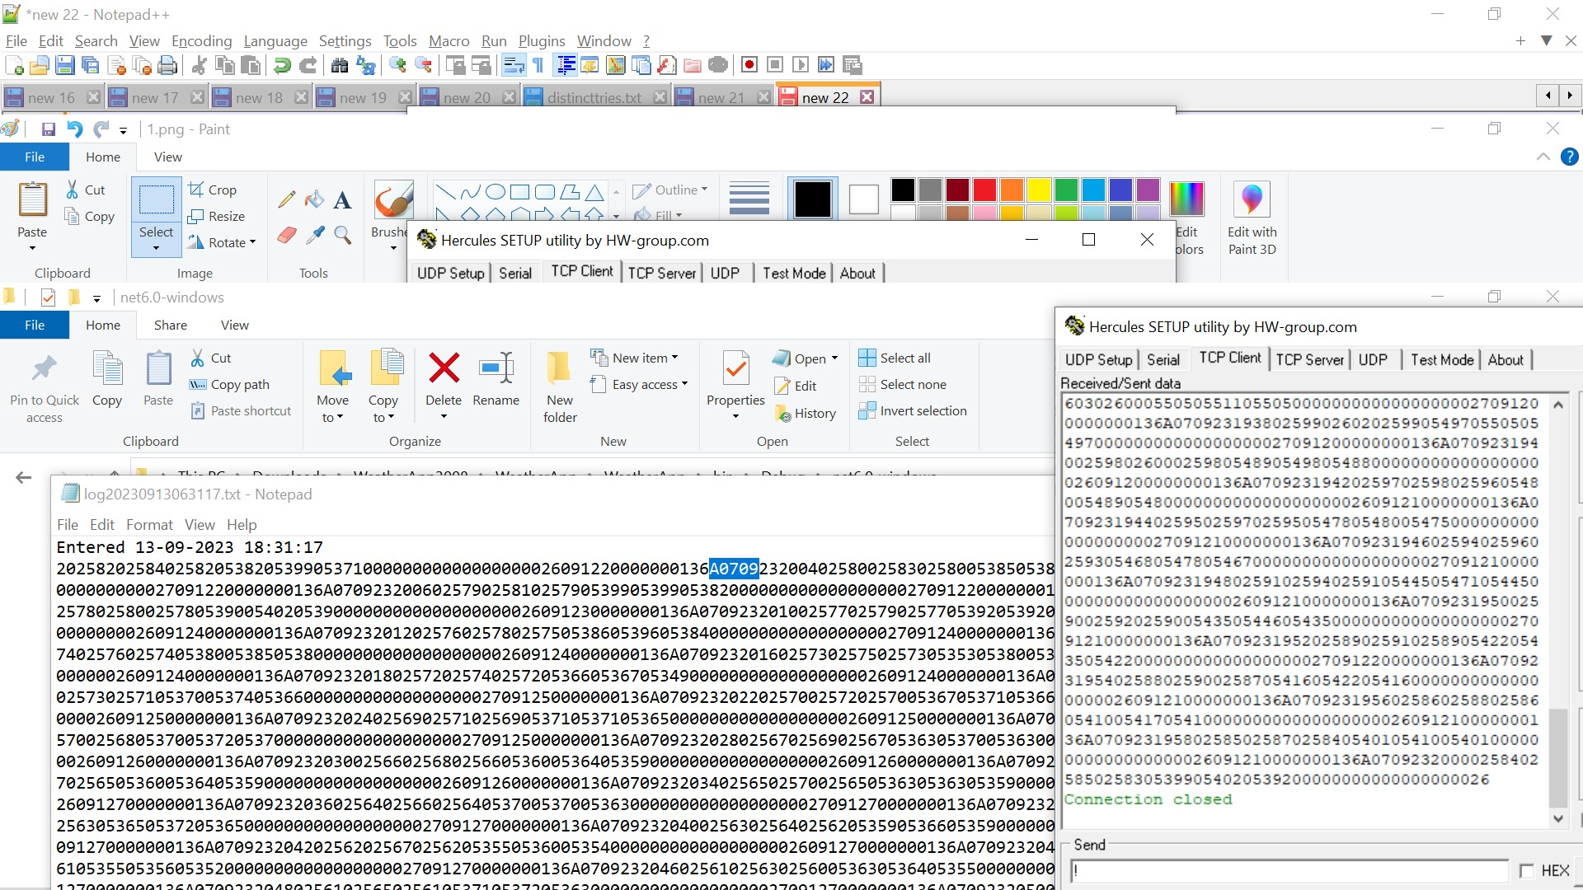Image resolution: width=1583 pixels, height=890 pixels.
Task: Select the Magnifier tool in Paint
Action: click(342, 236)
